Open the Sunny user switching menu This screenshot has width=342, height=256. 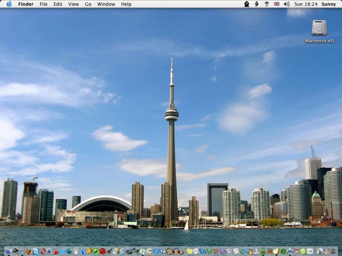tap(329, 4)
